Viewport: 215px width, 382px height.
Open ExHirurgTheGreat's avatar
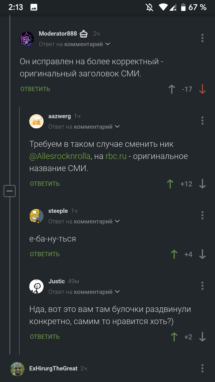tap(17, 369)
